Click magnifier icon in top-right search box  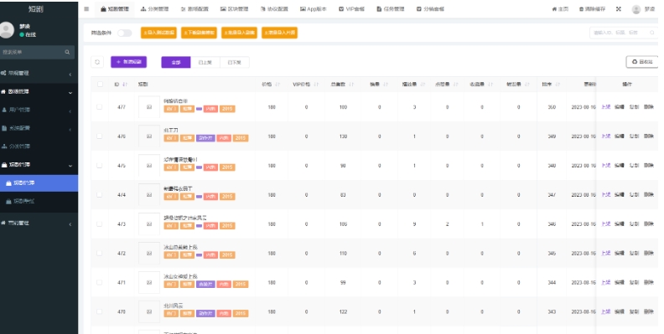(652, 33)
